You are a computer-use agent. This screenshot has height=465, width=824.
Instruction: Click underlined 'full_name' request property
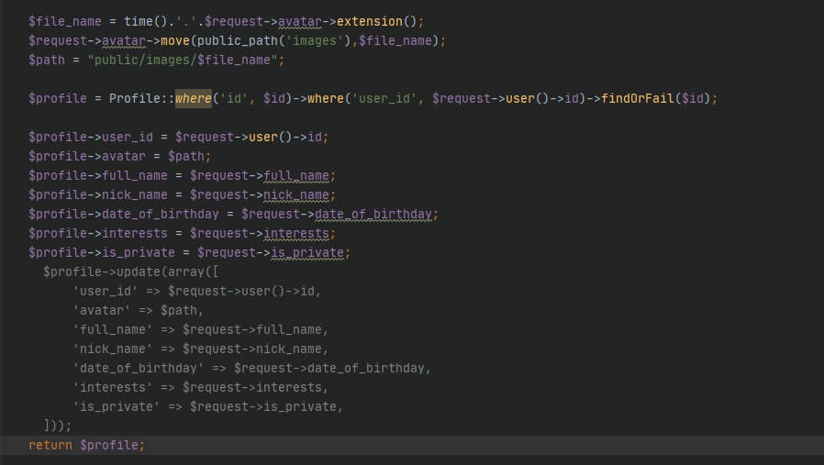pyautogui.click(x=296, y=175)
